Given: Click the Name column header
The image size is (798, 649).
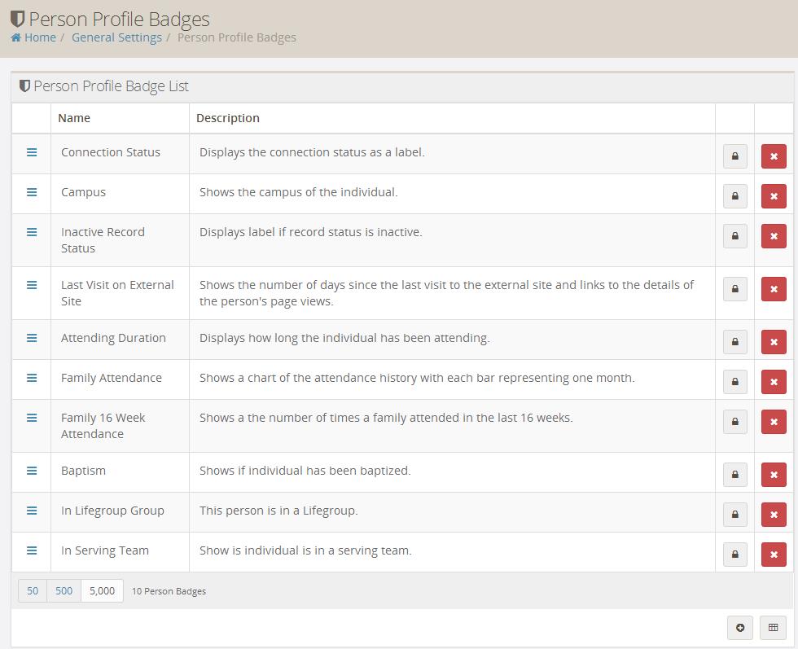Looking at the screenshot, I should tap(74, 118).
